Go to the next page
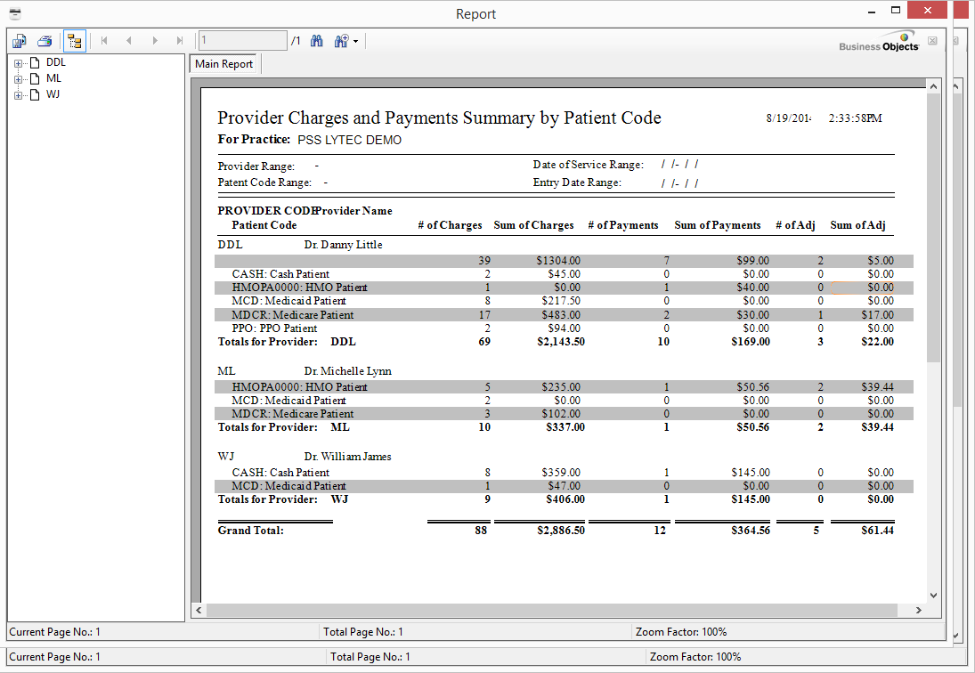 click(x=155, y=41)
